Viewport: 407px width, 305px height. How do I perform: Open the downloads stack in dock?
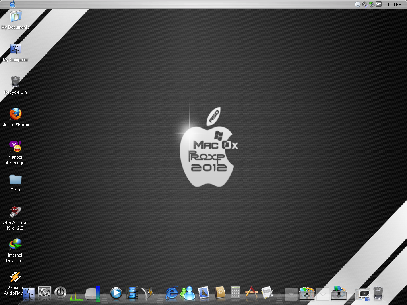[x=339, y=293]
